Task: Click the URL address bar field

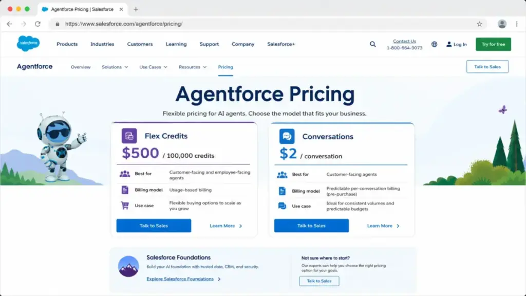Action: 268,24
